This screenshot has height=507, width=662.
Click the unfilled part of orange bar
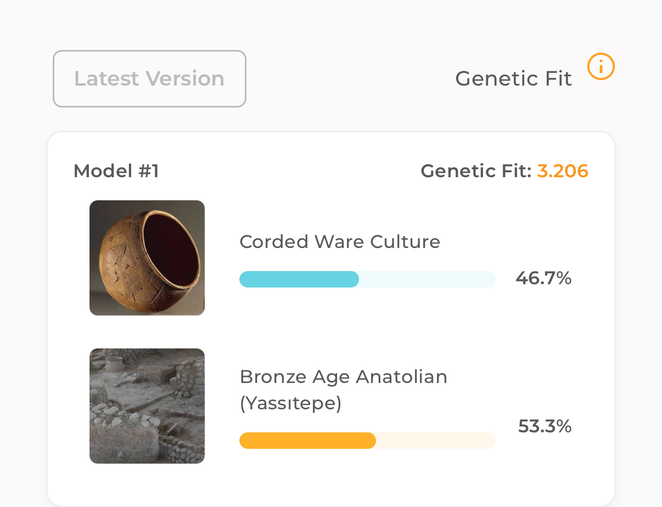point(435,441)
